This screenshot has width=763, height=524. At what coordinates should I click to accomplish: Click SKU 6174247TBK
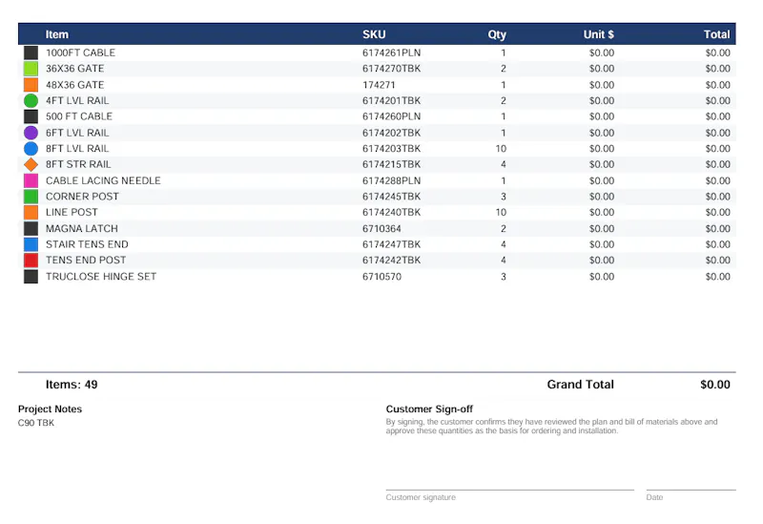click(x=391, y=244)
